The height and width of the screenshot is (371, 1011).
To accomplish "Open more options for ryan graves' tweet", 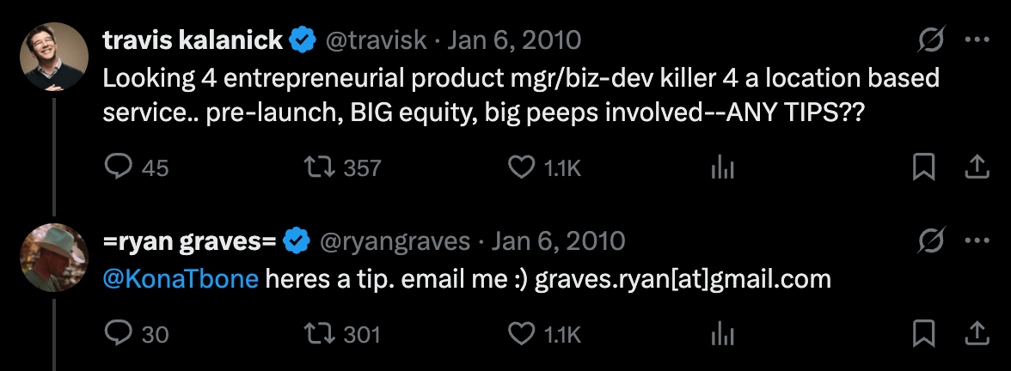I will pyautogui.click(x=977, y=241).
